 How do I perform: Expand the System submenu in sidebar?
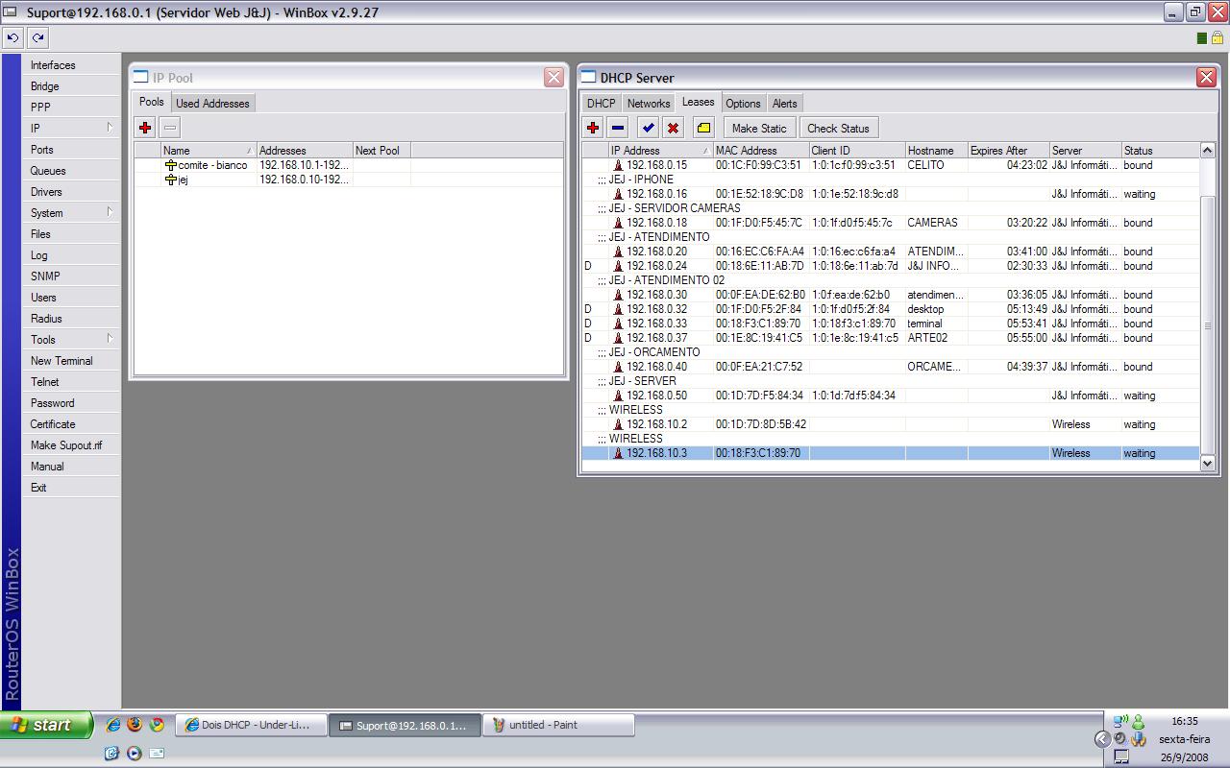click(x=70, y=212)
